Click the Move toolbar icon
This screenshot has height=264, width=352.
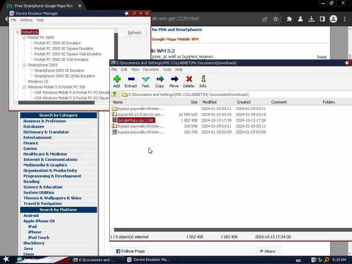coord(174,81)
